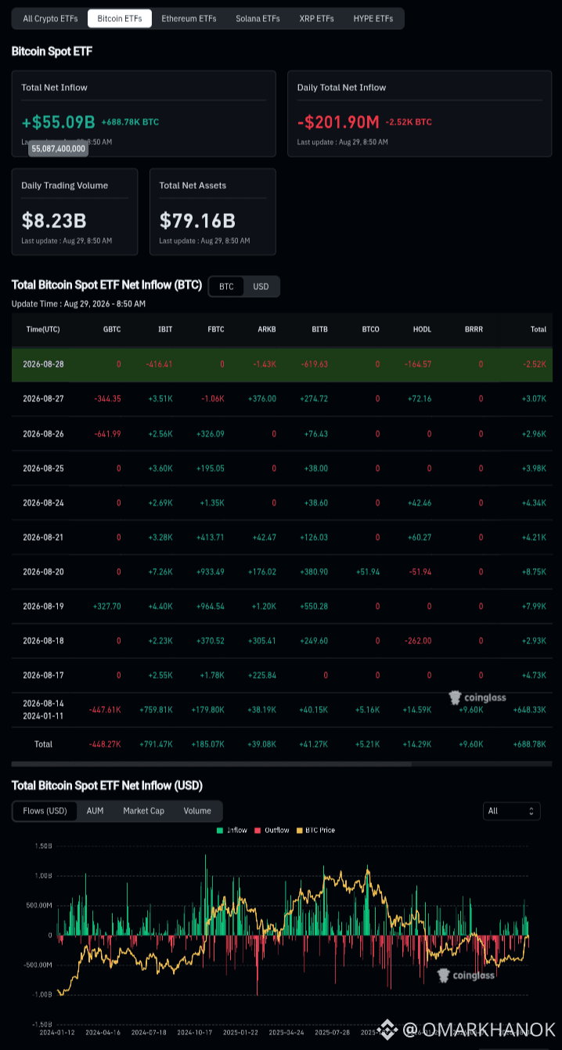Switch to Solana ETFs tab
Image resolution: width=562 pixels, height=1050 pixels.
[258, 18]
